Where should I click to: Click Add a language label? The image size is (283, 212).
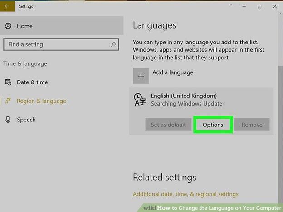(x=173, y=72)
